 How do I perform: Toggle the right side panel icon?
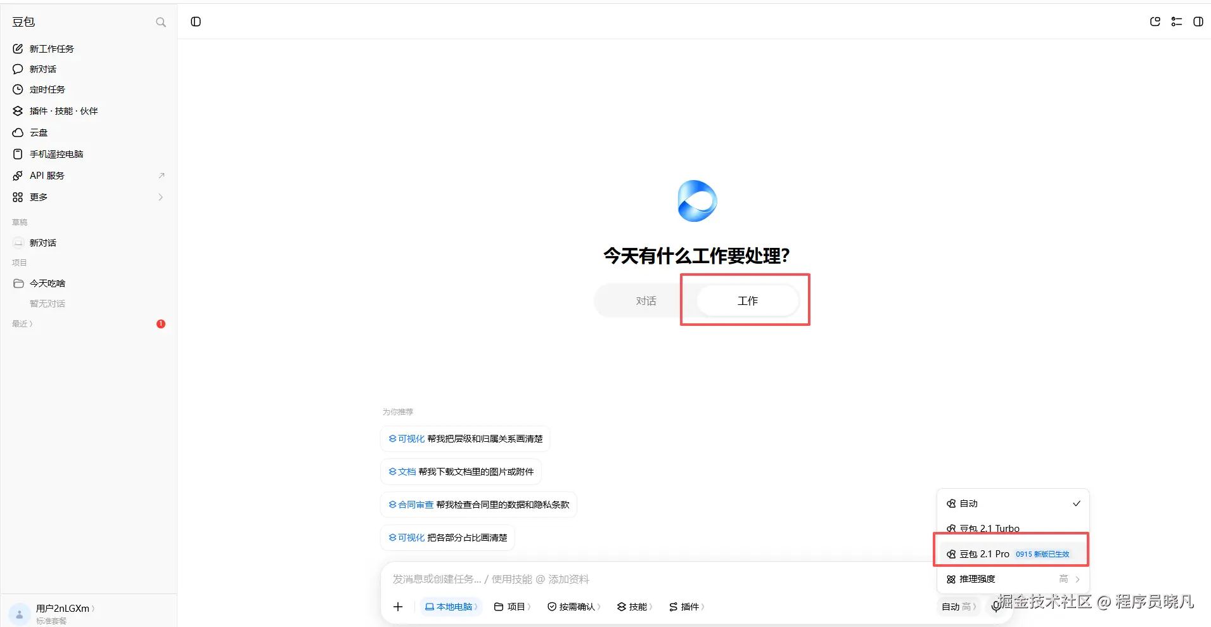[x=1198, y=22]
